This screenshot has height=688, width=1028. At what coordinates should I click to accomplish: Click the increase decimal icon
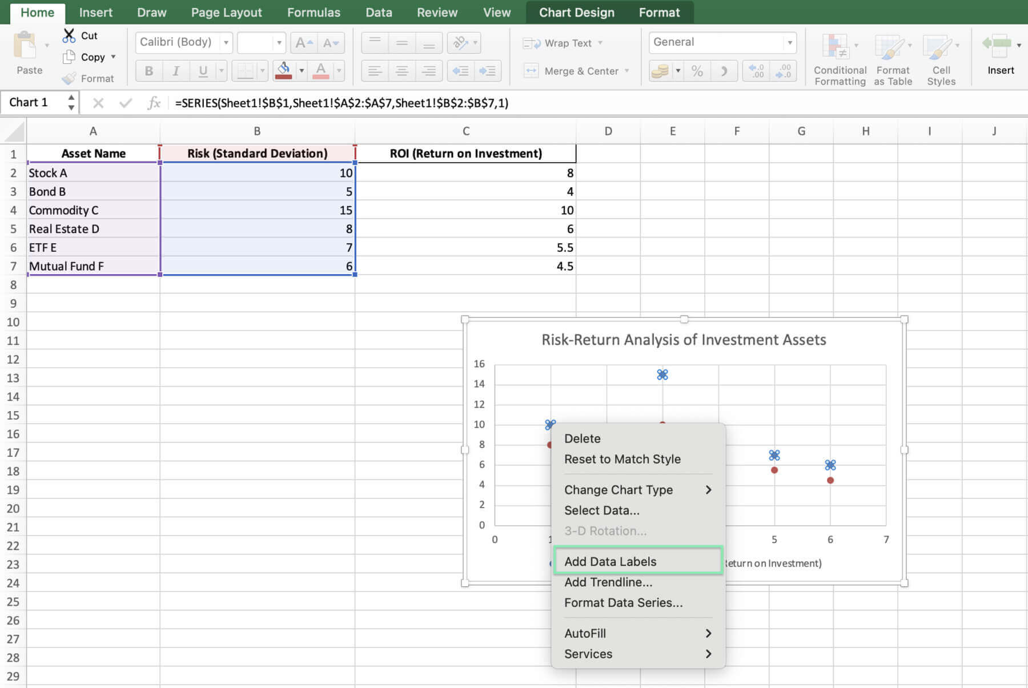point(756,71)
